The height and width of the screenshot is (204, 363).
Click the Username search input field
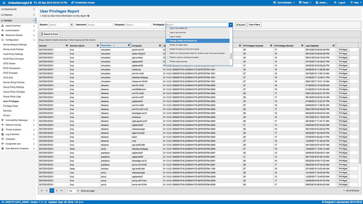[100, 25]
